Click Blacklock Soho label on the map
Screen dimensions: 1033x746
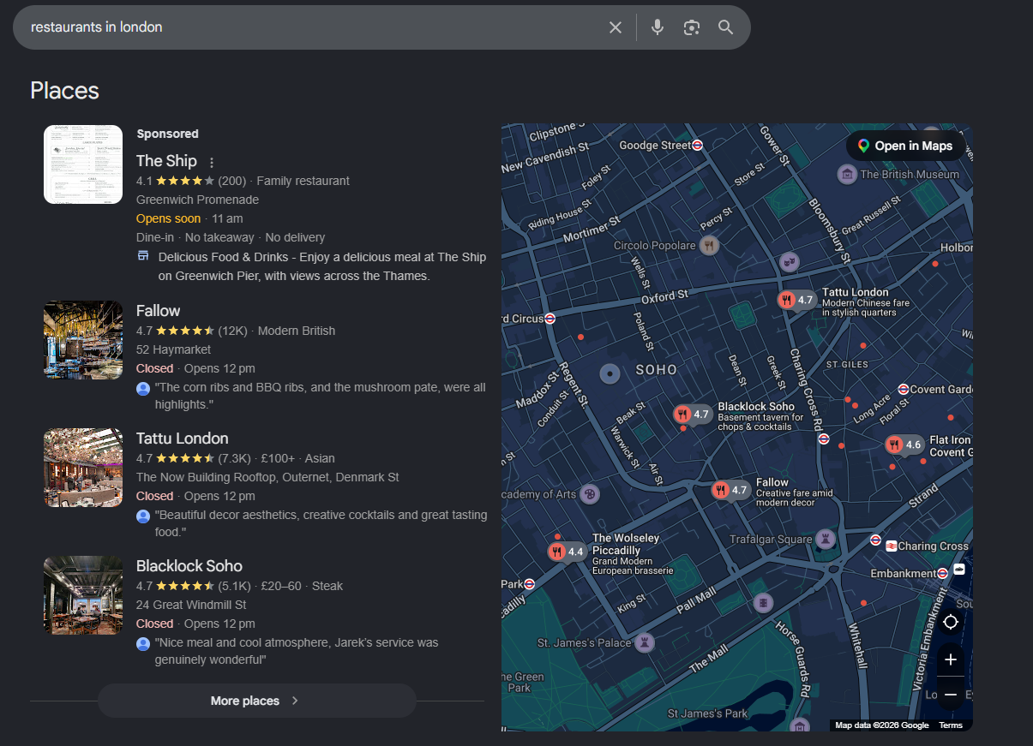tap(756, 406)
